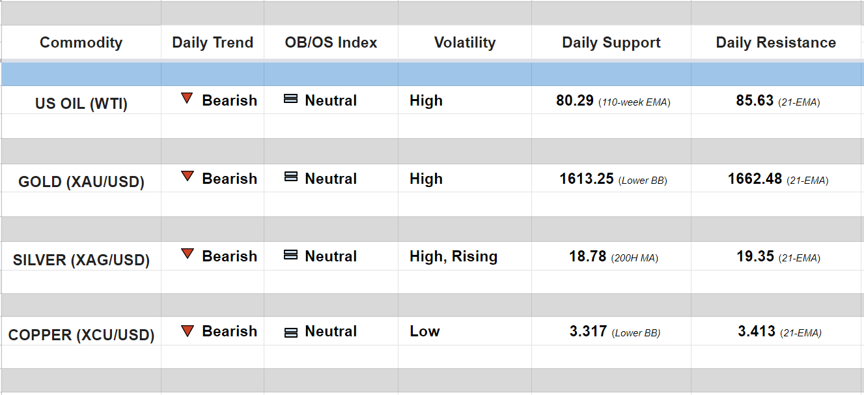Viewport: 864px width, 395px height.
Task: Click COPPER daily support value 3.317
Action: coord(589,331)
